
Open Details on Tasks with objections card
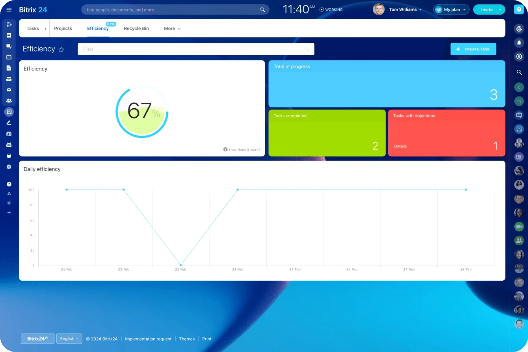(x=400, y=146)
